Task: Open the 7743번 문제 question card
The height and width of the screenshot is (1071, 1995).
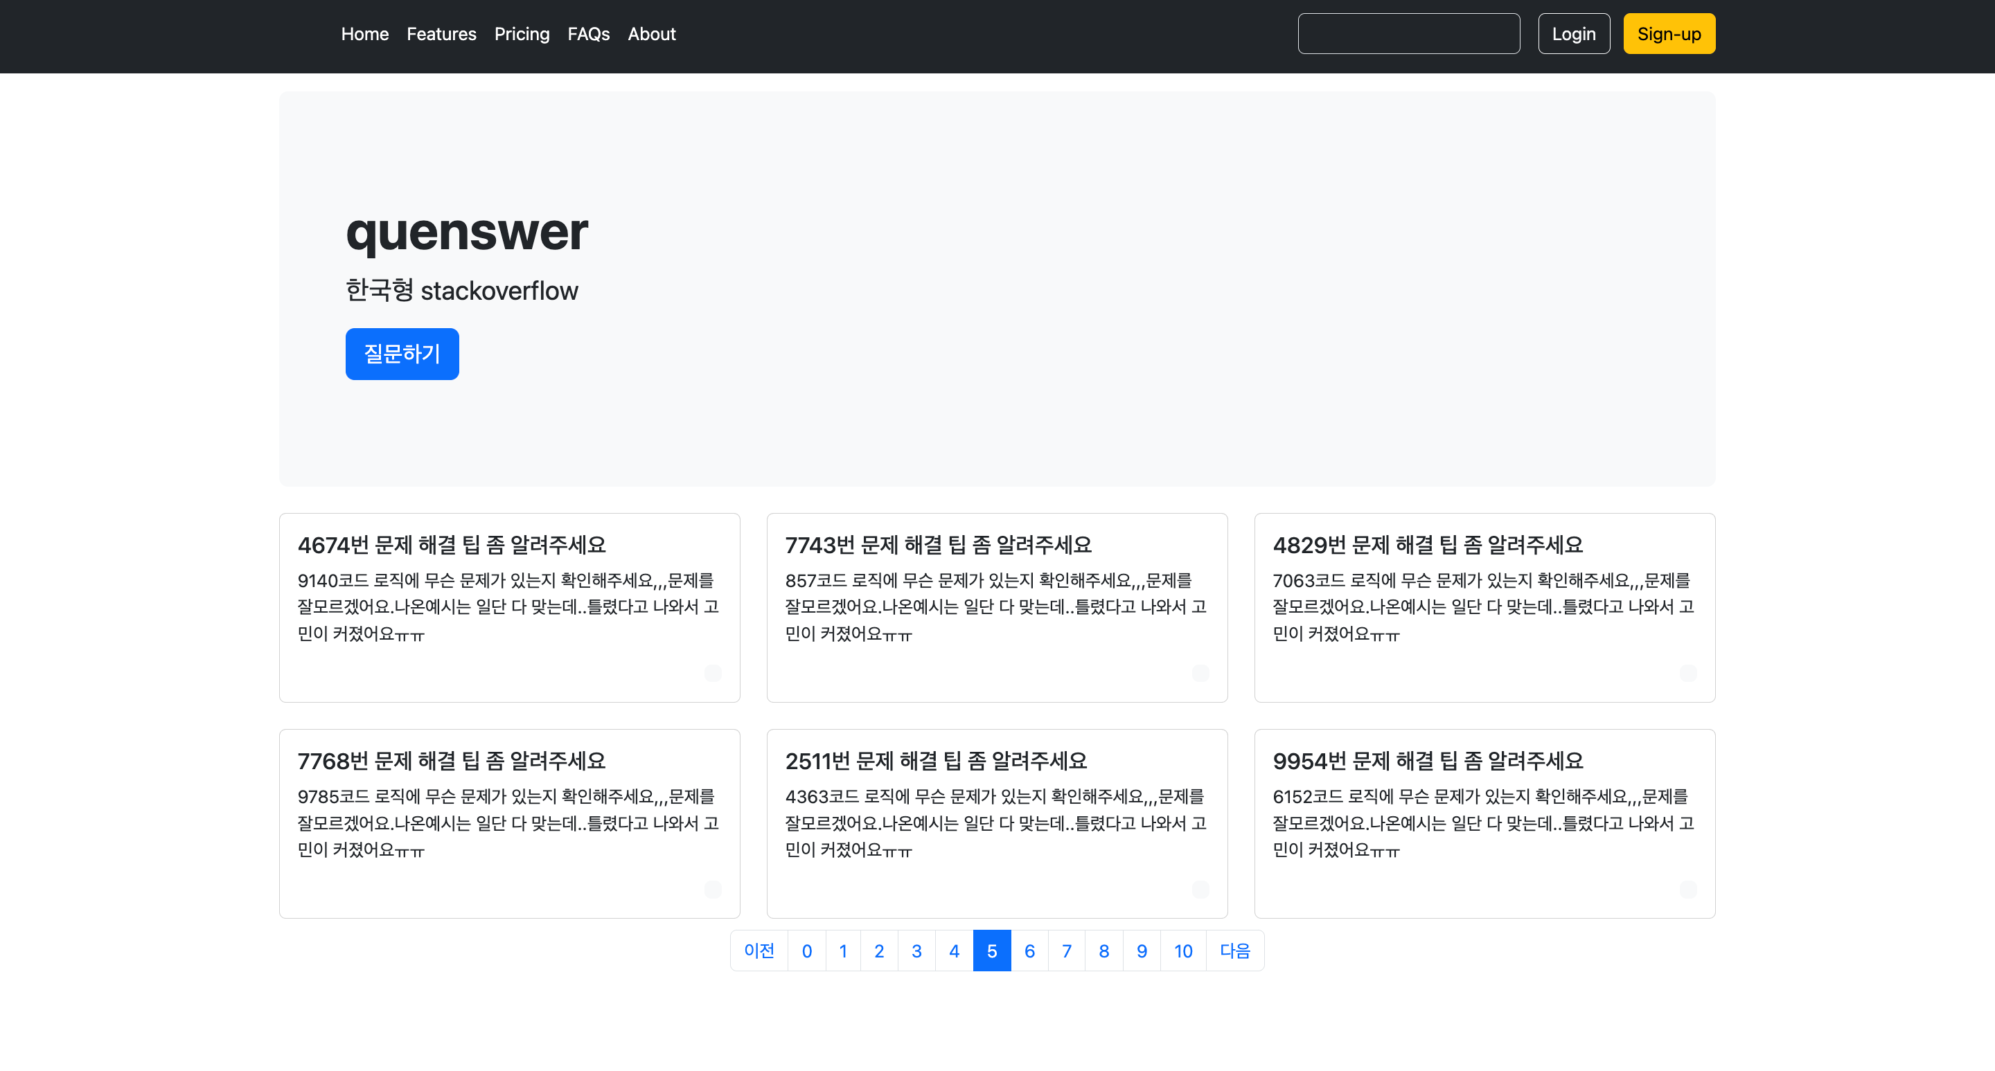Action: [938, 545]
